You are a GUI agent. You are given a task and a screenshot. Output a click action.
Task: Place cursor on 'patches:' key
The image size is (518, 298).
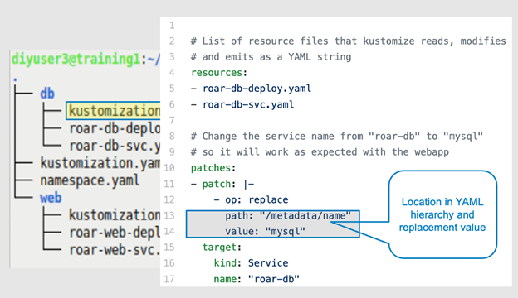[x=213, y=168]
